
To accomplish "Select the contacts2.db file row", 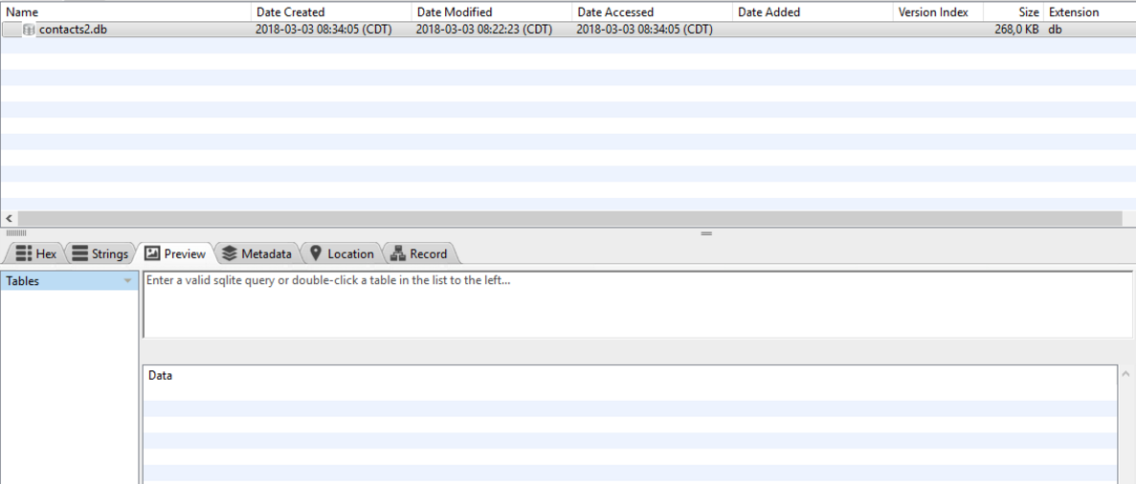I will 568,30.
